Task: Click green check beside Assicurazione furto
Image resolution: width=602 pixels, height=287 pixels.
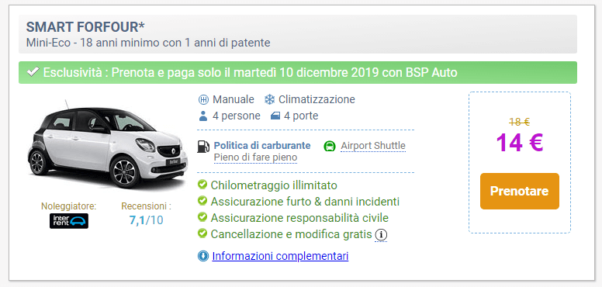Action: coord(202,201)
